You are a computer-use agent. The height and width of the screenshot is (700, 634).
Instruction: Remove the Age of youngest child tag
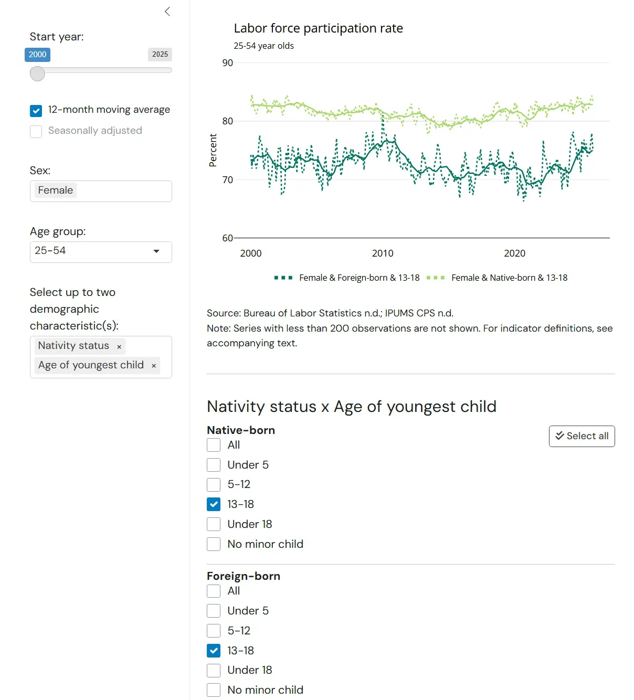coord(154,365)
